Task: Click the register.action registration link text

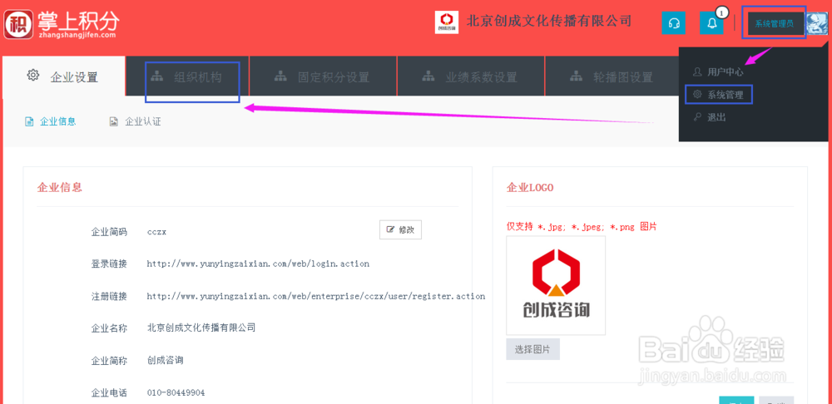Action: tap(316, 297)
